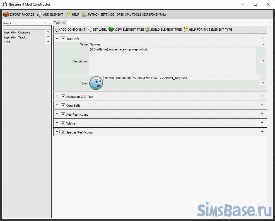Open XML Tools (Experimental)
The image size is (275, 221).
(141, 14)
